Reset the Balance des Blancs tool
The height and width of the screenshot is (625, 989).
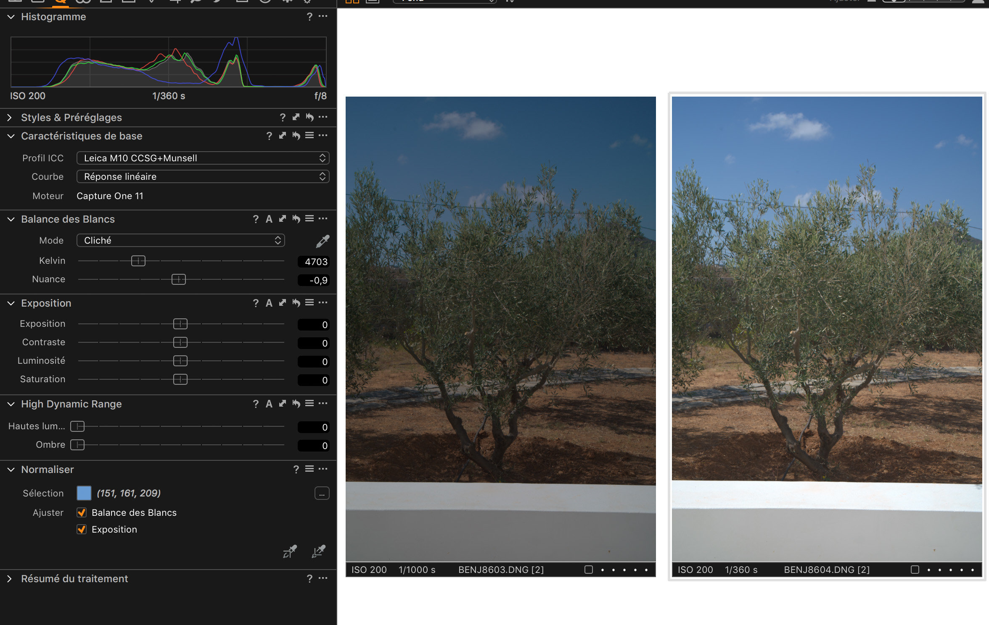tap(296, 219)
